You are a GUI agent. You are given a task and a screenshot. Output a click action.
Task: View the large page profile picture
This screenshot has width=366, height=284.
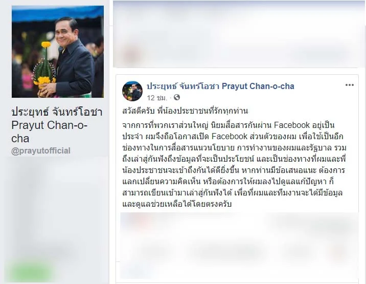(x=58, y=51)
